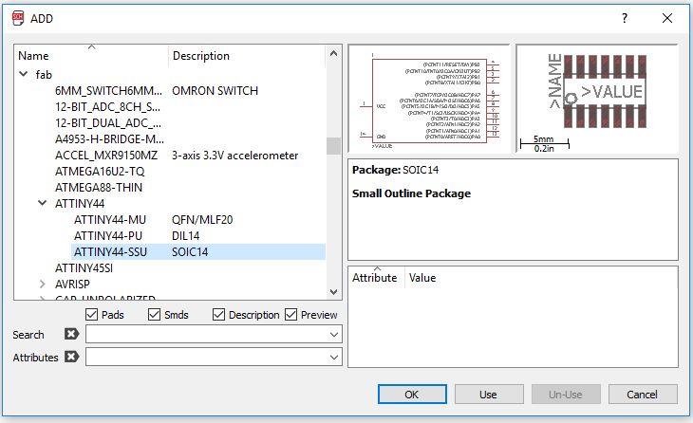693x423 pixels.
Task: Click the fab library name
Action: tap(44, 75)
